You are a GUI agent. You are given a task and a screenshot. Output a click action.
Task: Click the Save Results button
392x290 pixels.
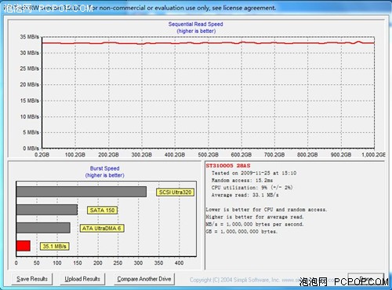[32, 279]
